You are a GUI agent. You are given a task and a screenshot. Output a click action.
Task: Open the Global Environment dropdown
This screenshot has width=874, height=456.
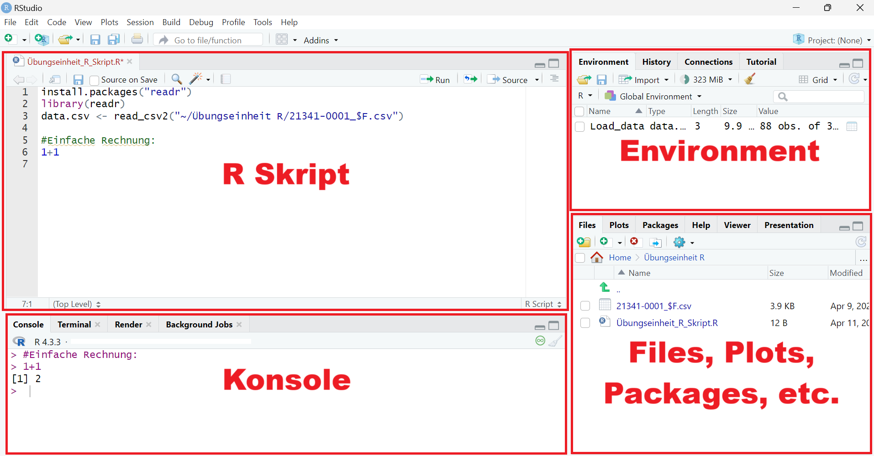653,96
